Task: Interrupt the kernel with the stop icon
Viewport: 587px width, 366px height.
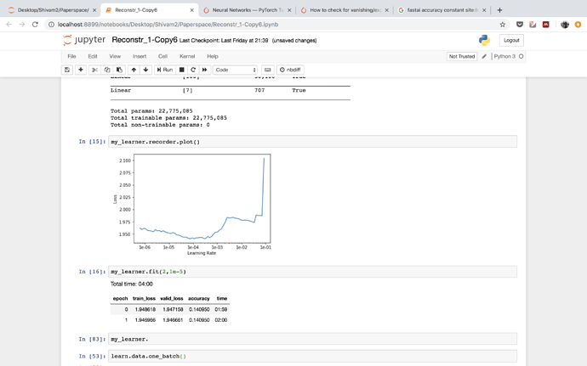Action: point(181,70)
